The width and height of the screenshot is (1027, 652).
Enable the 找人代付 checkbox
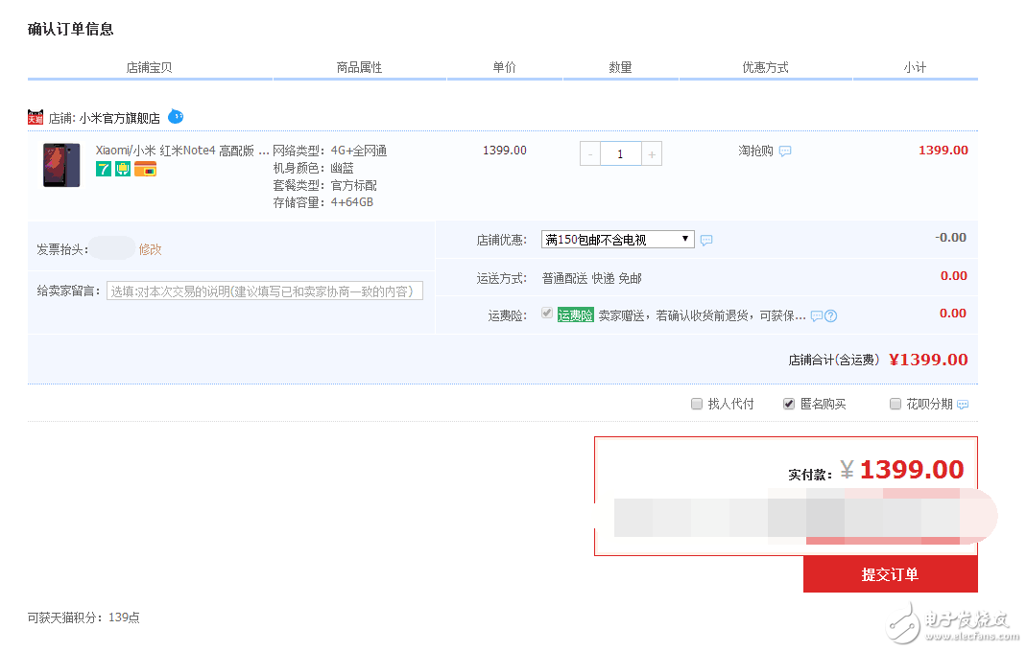click(697, 403)
